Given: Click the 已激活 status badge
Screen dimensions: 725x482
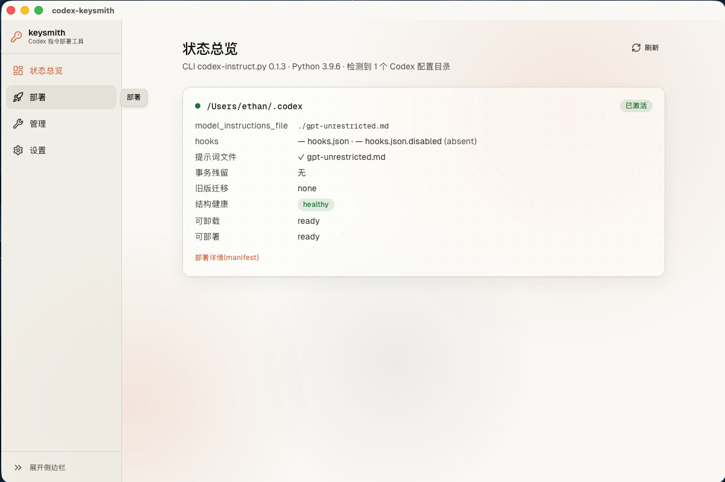Looking at the screenshot, I should click(x=636, y=106).
